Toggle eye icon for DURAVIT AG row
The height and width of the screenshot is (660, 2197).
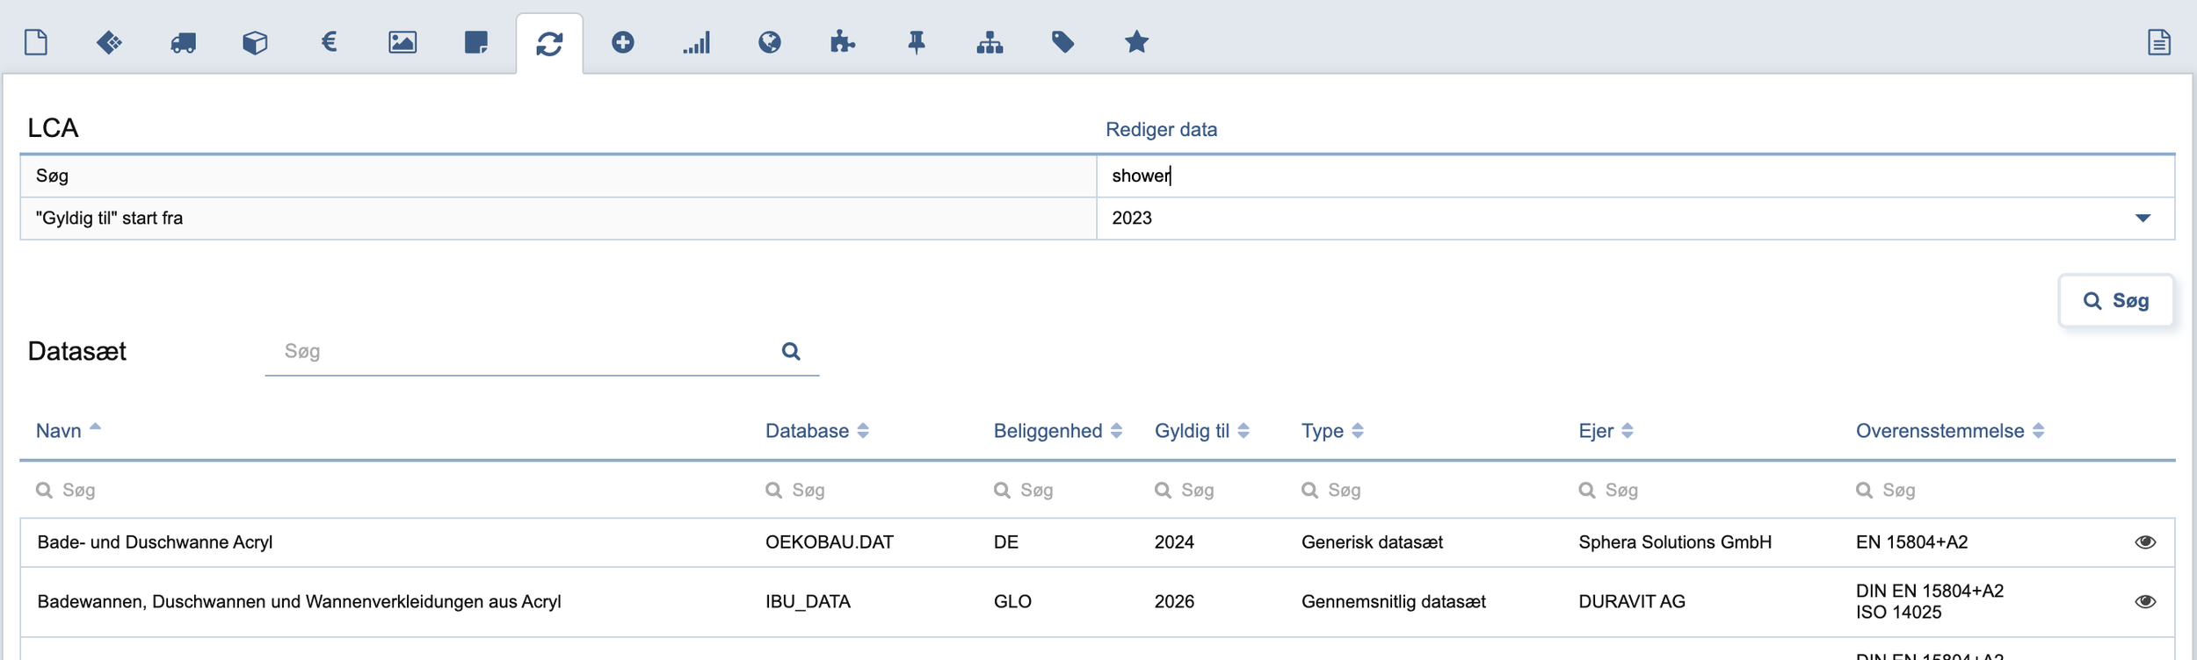click(x=2145, y=602)
